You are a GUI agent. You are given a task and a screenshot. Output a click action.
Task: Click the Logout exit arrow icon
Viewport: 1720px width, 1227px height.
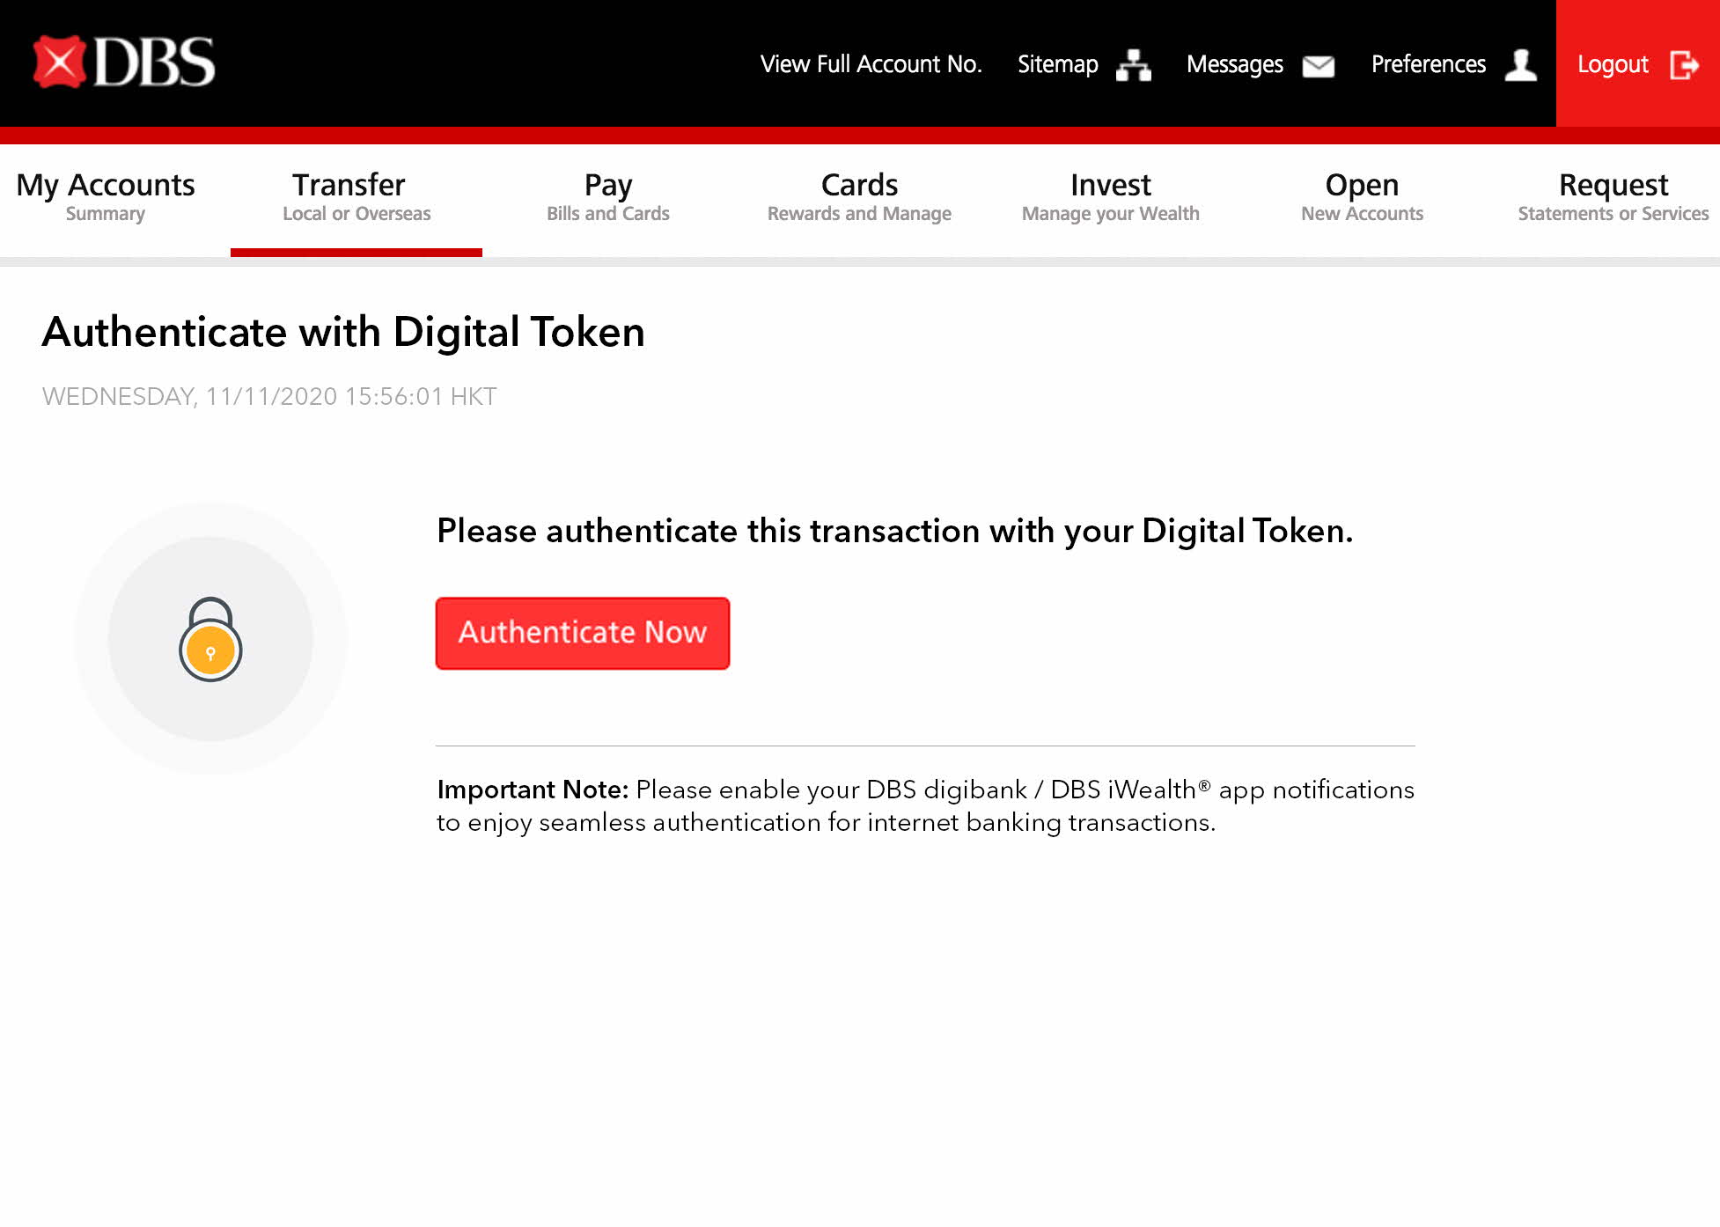pos(1683,65)
